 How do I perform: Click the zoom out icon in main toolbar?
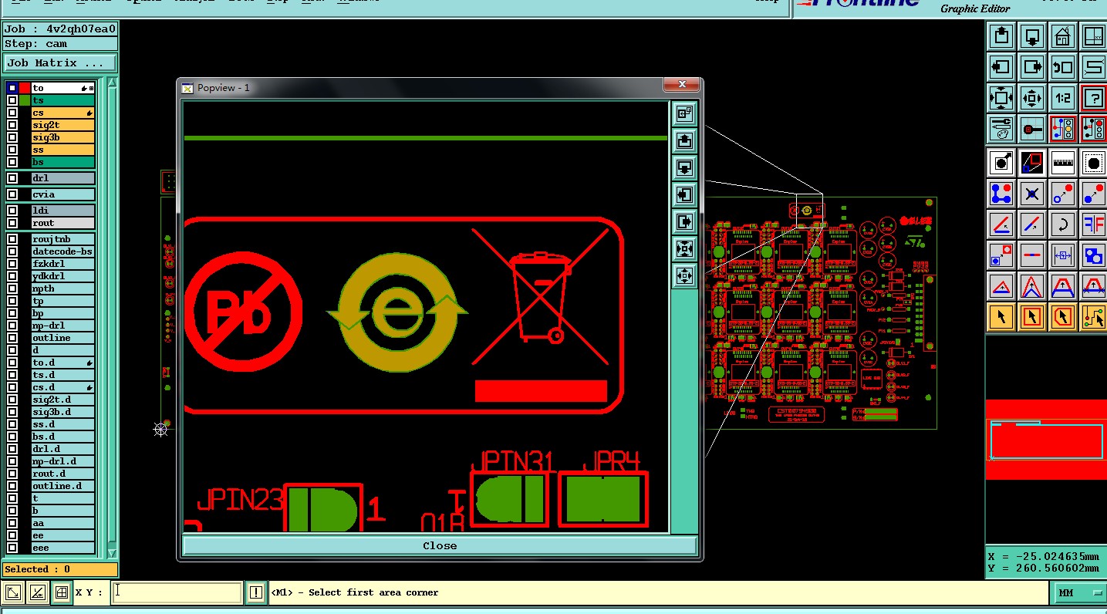pos(1031,98)
